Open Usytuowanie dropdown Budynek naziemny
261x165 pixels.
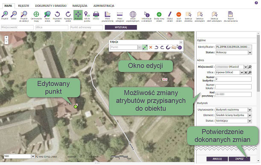pyautogui.click(x=250, y=110)
